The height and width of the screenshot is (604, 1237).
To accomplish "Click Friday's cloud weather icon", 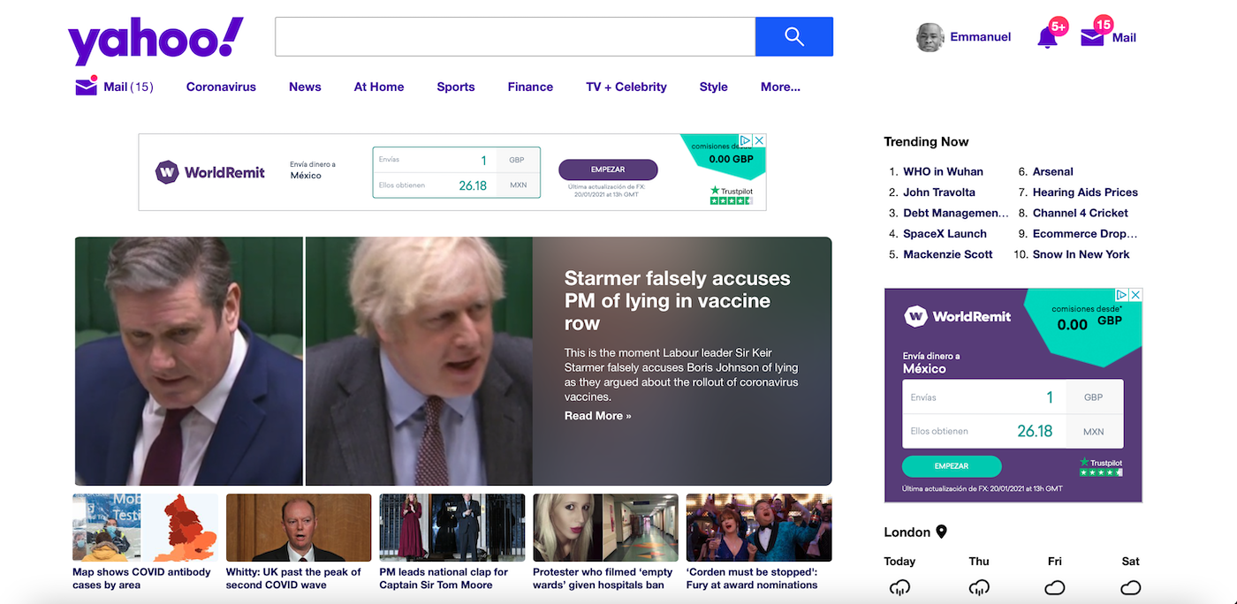I will click(x=1055, y=588).
